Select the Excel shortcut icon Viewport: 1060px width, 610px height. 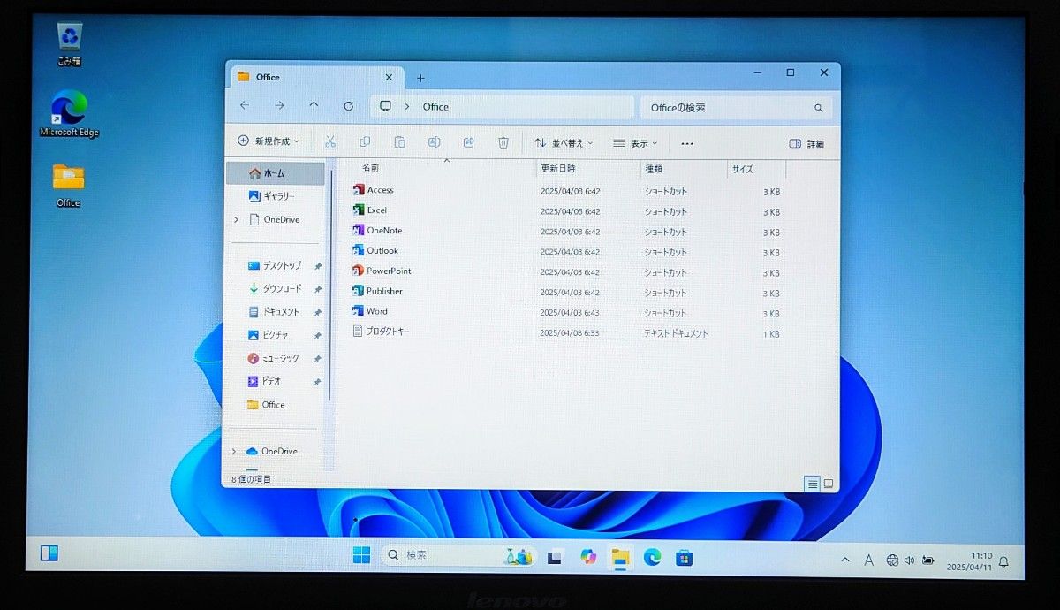coord(359,210)
